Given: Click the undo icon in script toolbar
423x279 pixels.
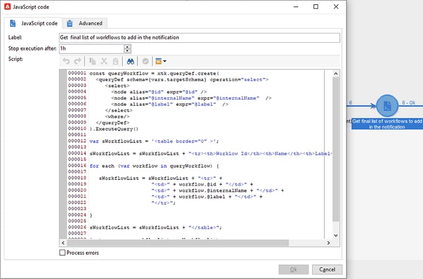Looking at the screenshot, I should [x=65, y=61].
